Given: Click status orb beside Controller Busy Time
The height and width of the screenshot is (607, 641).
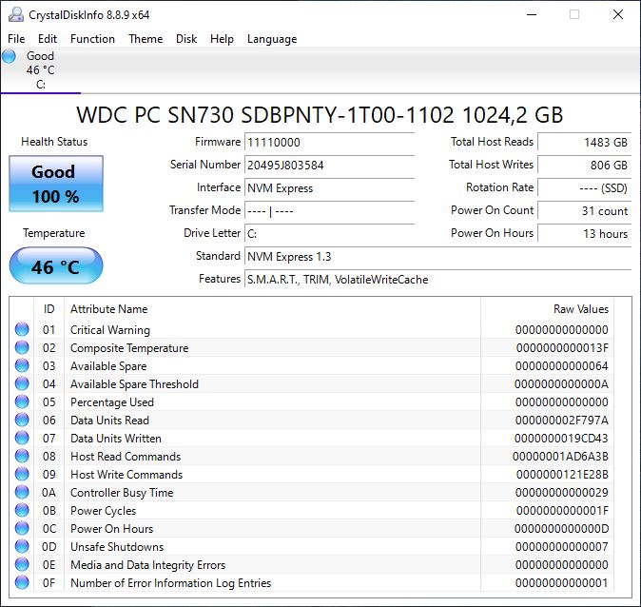Looking at the screenshot, I should pyautogui.click(x=22, y=492).
